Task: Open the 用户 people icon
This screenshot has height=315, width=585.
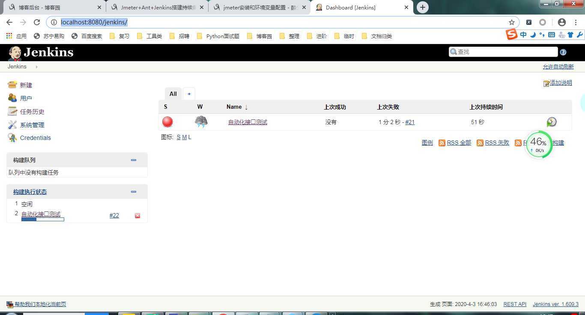Action: tap(12, 98)
